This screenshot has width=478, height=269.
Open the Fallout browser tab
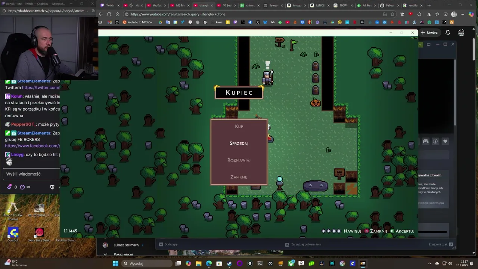pyautogui.click(x=390, y=5)
